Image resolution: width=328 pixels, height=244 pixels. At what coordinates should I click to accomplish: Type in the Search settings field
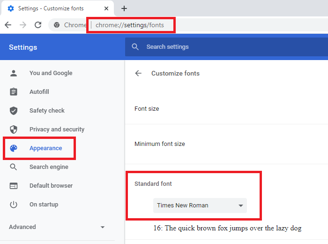point(225,47)
